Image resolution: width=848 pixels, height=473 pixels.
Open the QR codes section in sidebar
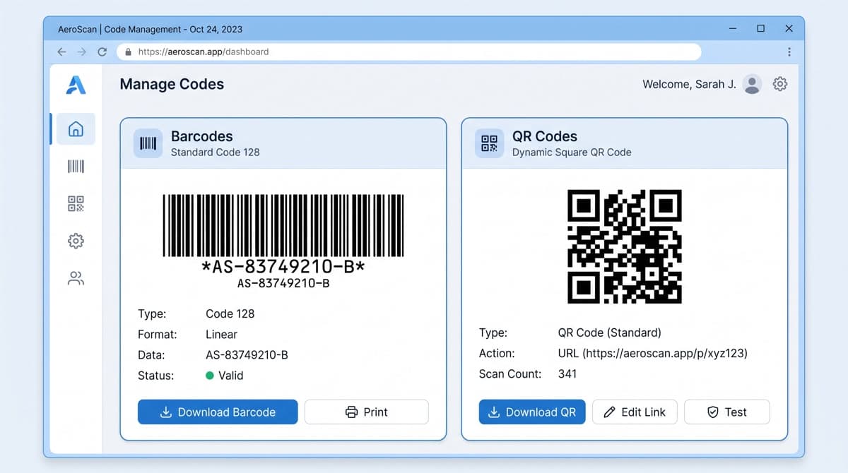pos(76,204)
